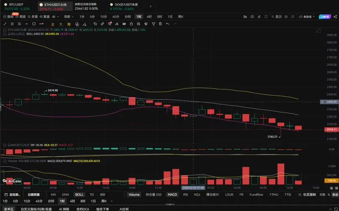Toggle the Volume sub-indicator off

pos(134,195)
